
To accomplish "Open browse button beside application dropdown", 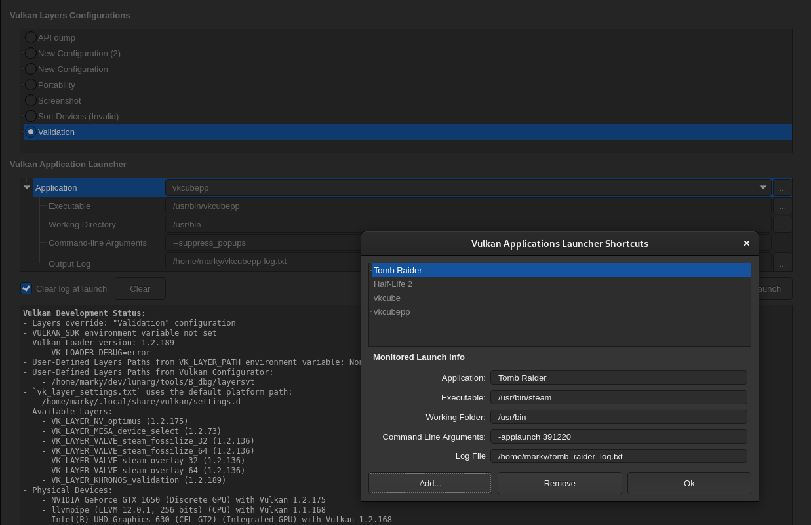I will [x=782, y=188].
